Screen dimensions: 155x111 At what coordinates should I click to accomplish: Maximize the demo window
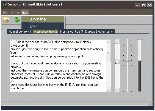(x=143, y=5)
